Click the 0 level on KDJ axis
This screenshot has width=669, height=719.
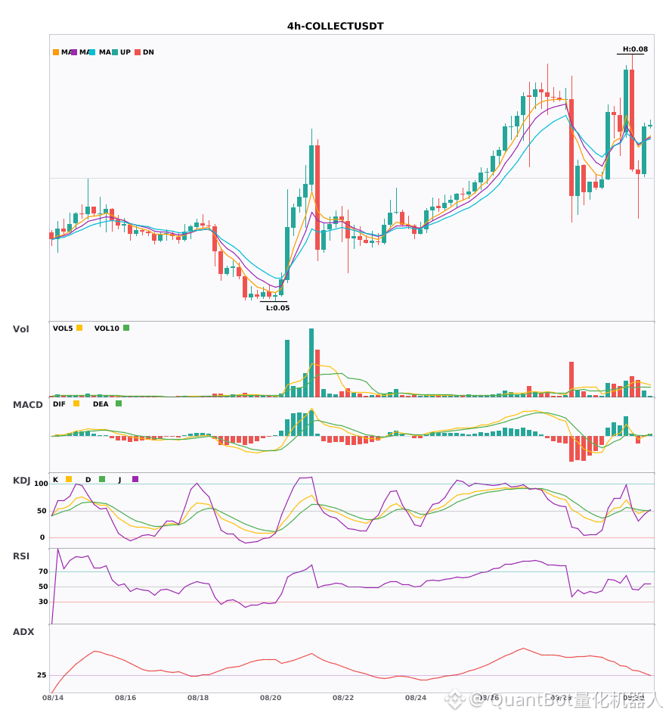pyautogui.click(x=42, y=537)
